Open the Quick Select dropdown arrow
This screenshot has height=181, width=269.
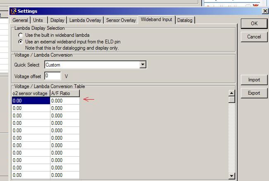click(x=143, y=65)
